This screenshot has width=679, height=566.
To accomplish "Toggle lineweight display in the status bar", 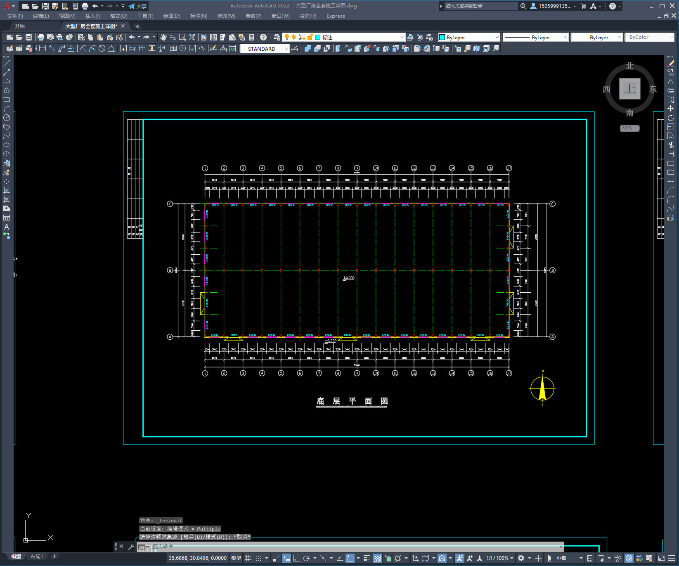I will pyautogui.click(x=367, y=558).
